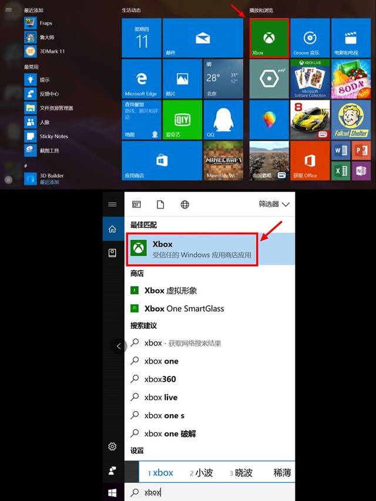
Task: Open the Xbox best match result
Action: click(x=210, y=249)
